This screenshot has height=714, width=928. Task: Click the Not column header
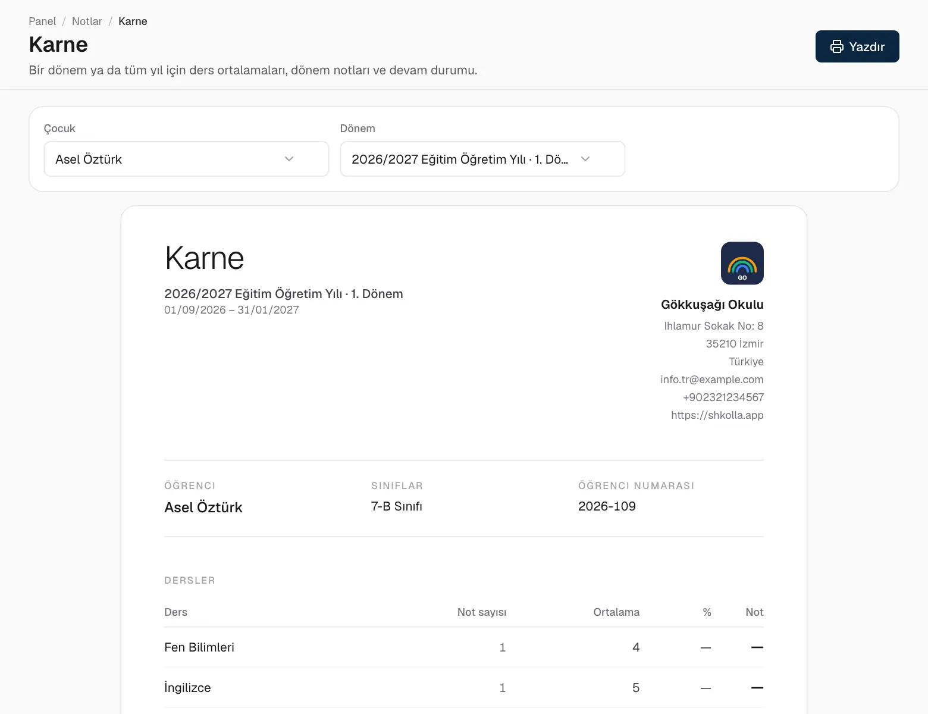pos(754,612)
